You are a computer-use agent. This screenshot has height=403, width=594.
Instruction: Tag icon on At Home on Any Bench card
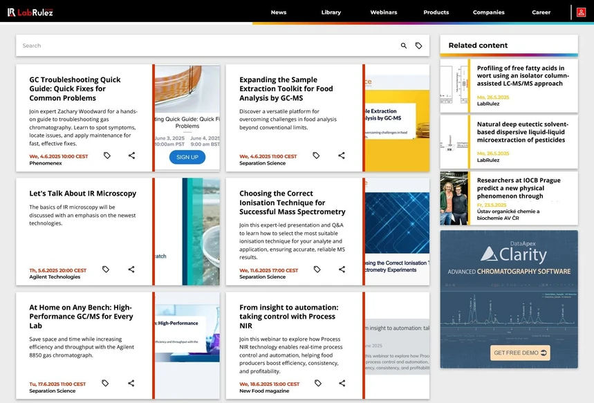(105, 384)
